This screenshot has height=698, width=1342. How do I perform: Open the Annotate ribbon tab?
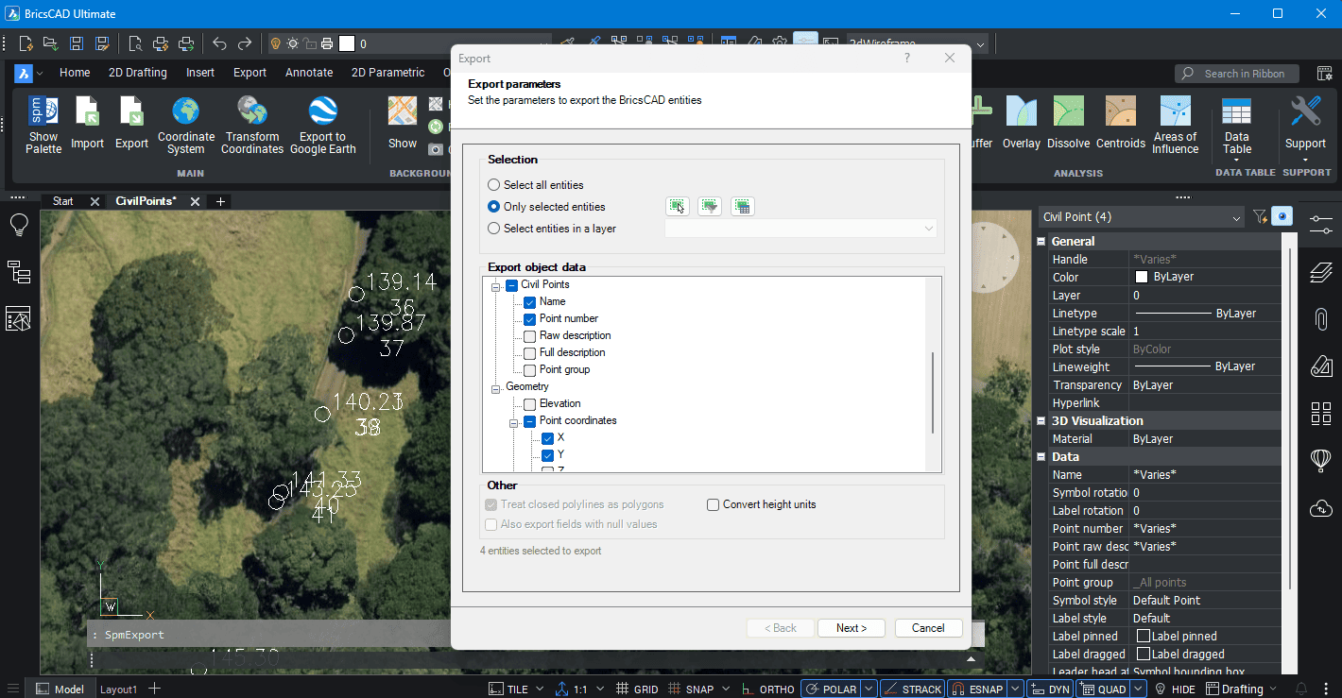click(x=309, y=73)
